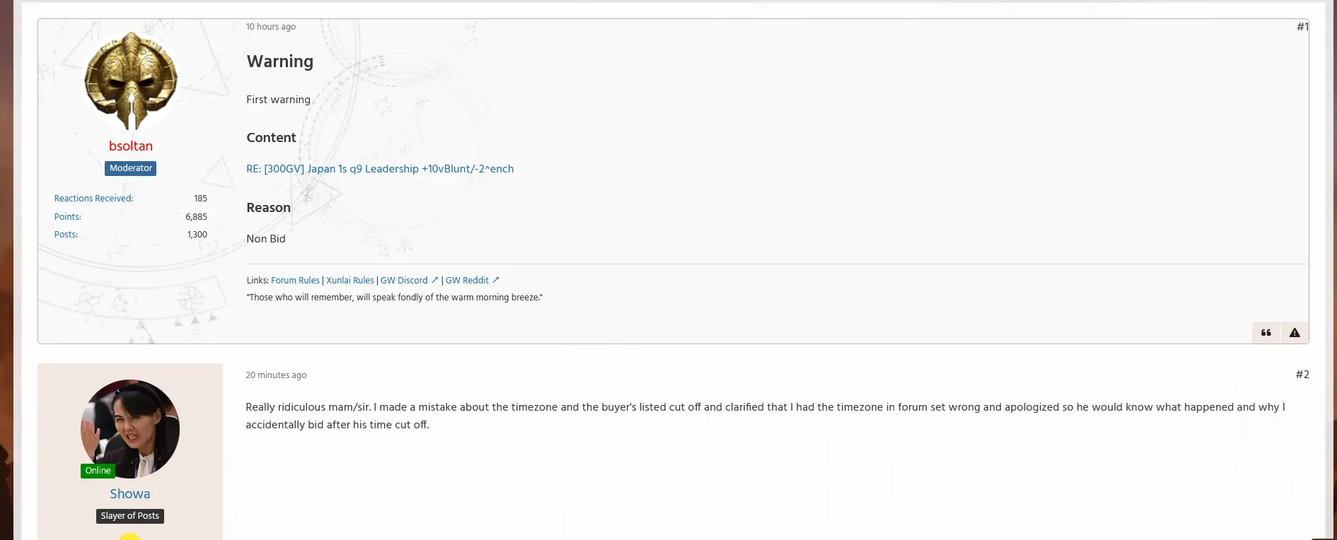Open the bsoltan username link

click(131, 146)
